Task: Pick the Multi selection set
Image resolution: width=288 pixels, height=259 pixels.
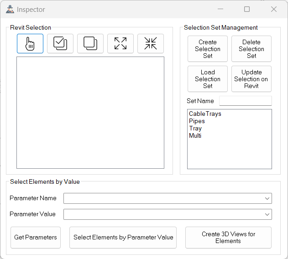Action: [195, 136]
